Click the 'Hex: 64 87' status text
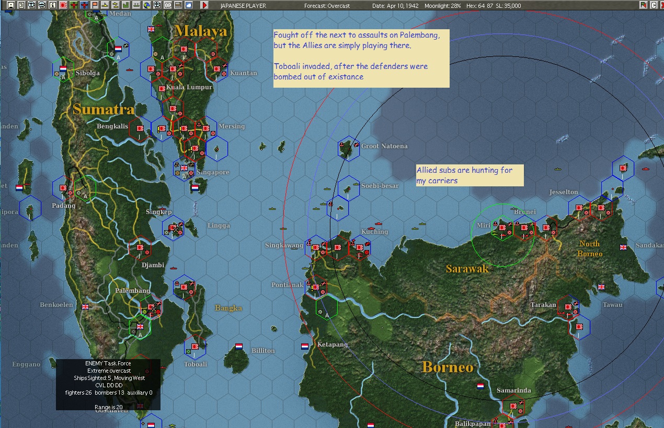The height and width of the screenshot is (428, 664). tap(478, 6)
